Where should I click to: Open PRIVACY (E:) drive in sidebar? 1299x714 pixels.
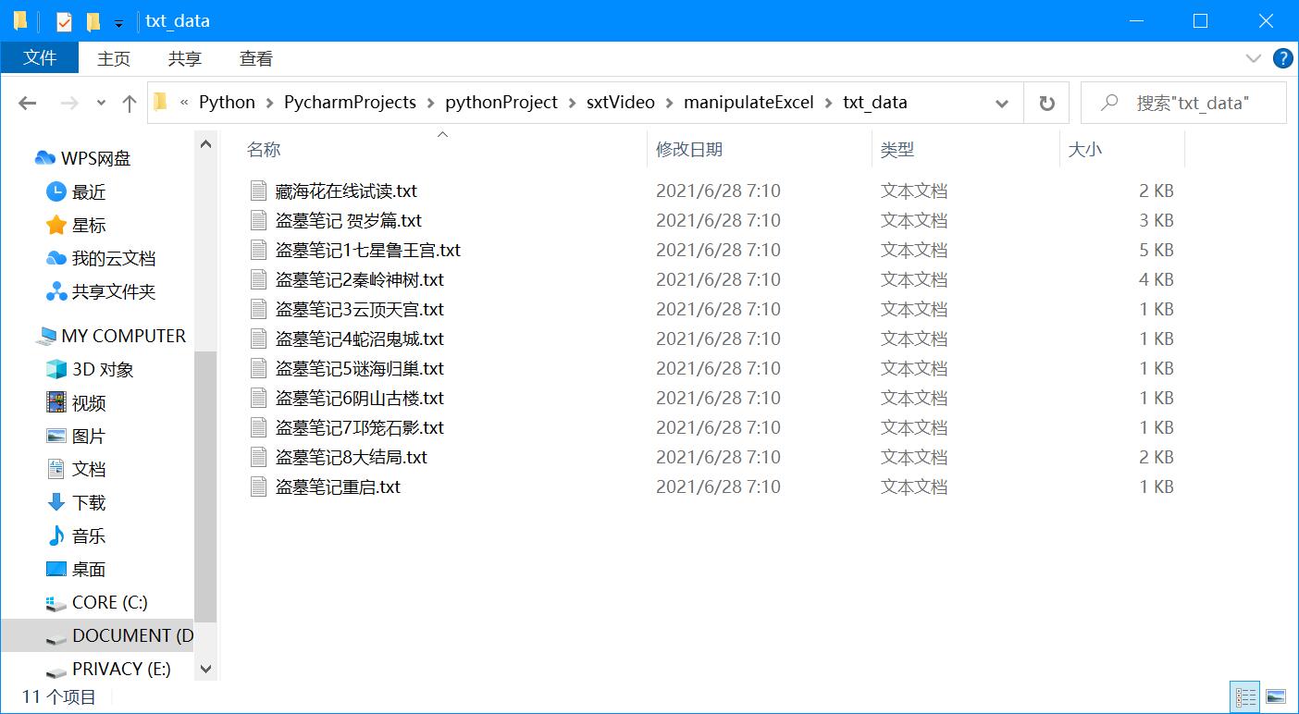coord(121,669)
